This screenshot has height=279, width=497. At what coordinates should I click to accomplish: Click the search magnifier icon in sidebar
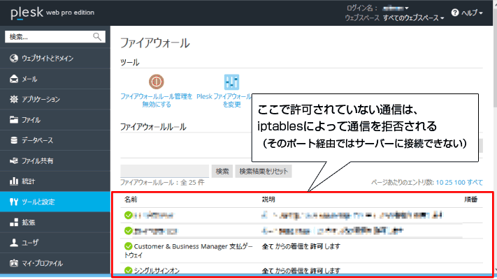pyautogui.click(x=97, y=37)
